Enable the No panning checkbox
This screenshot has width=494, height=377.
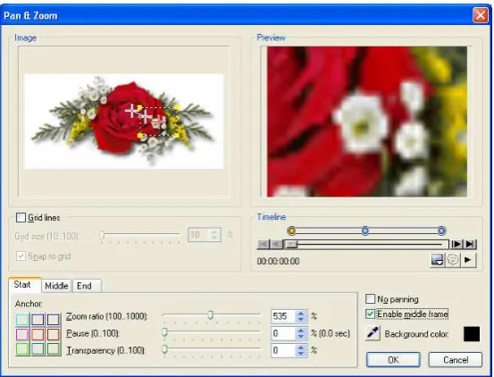coord(370,298)
